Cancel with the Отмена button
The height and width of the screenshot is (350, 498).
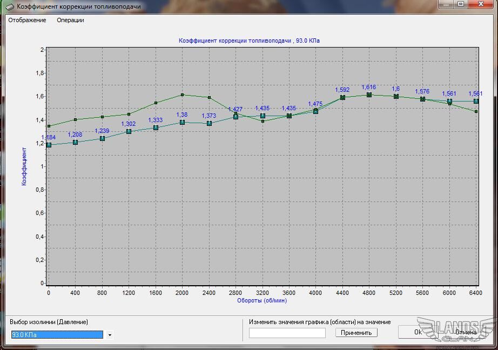466,332
